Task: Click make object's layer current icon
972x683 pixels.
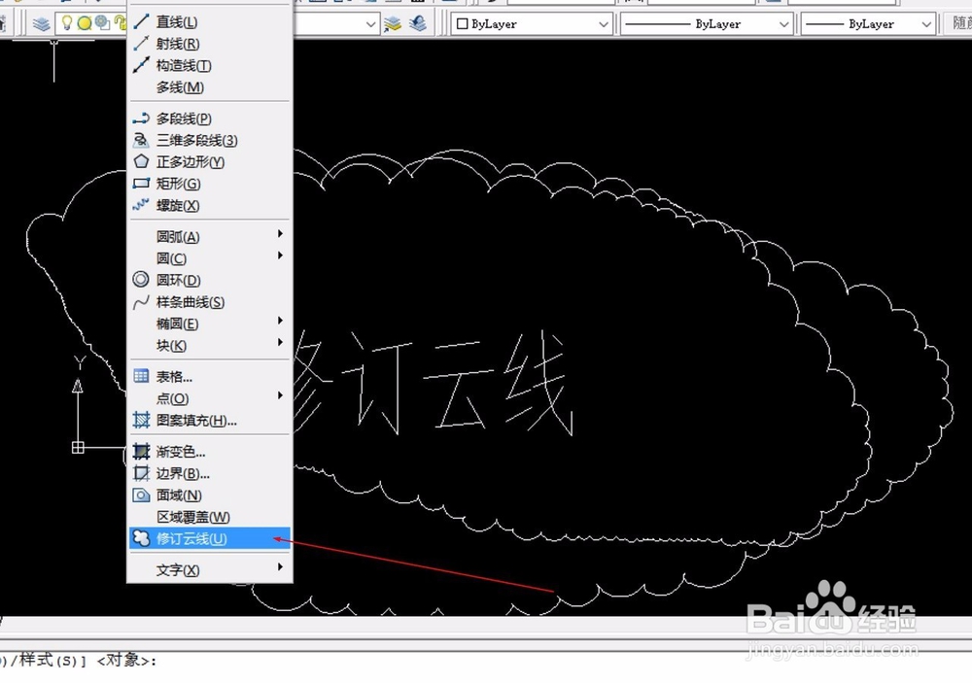Action: click(x=393, y=24)
